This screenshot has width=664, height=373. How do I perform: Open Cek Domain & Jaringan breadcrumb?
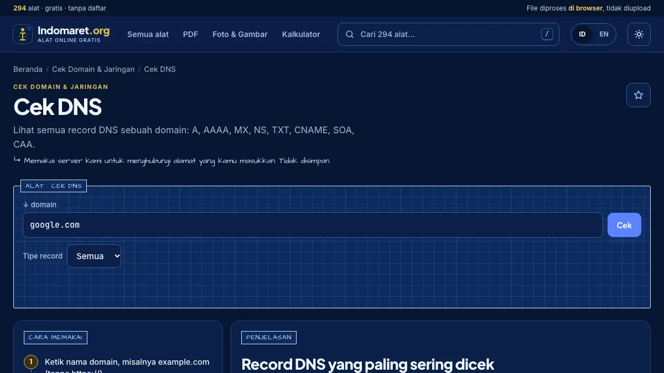[x=93, y=69]
